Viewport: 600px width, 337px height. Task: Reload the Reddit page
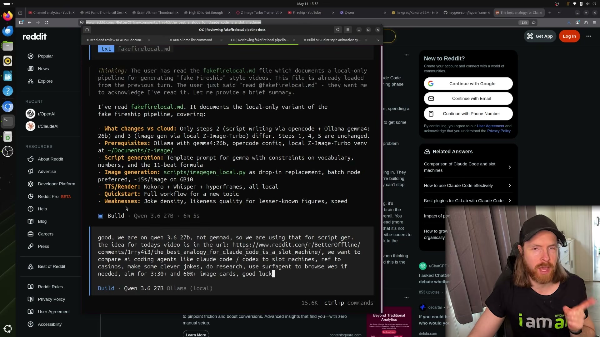(47, 22)
